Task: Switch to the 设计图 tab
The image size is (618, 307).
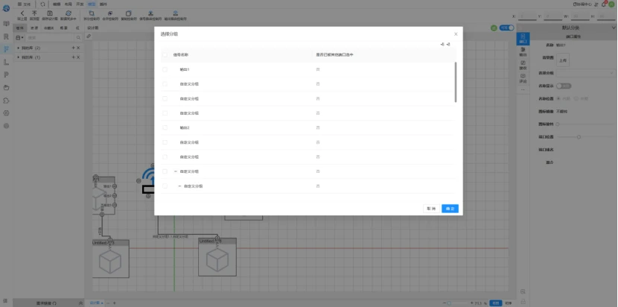Action: [x=93, y=28]
